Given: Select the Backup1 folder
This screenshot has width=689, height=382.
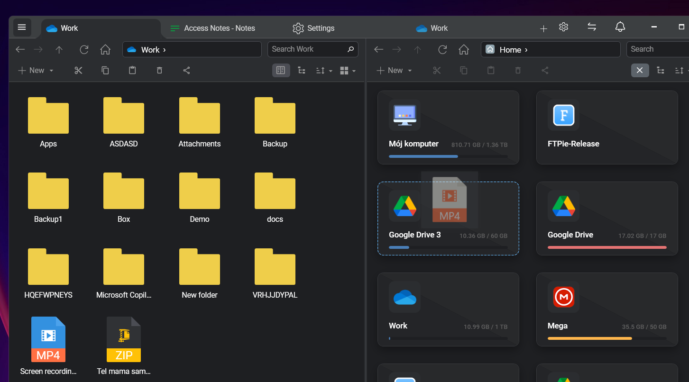Looking at the screenshot, I should click(x=48, y=198).
